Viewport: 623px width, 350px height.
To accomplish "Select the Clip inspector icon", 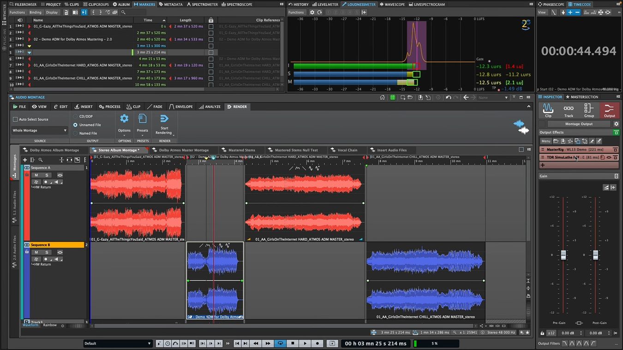I will tap(548, 110).
